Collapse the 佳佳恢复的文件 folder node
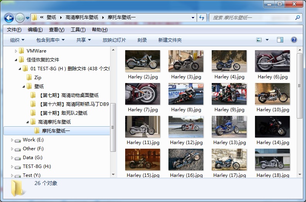Screen dimensions: 306x202 (16, 60)
